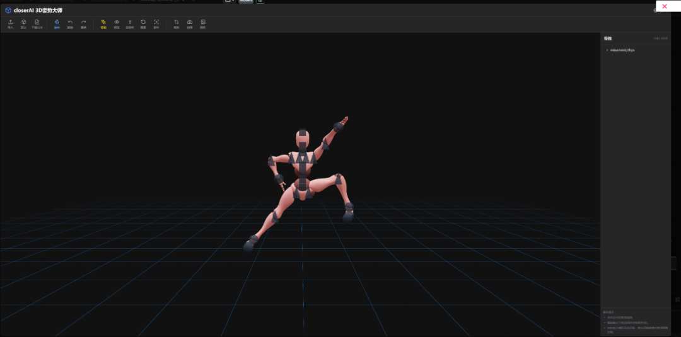Screen dimensions: 681x337
Task: Expand the mixamorigHips tree node chevron
Action: (607, 50)
